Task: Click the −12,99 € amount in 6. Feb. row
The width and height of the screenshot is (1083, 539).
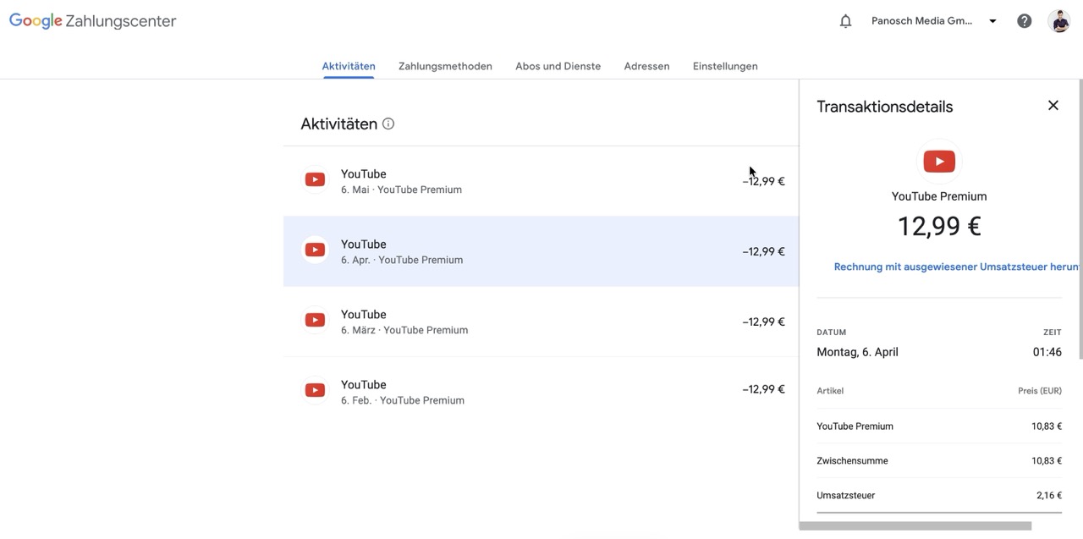Action: pyautogui.click(x=763, y=389)
